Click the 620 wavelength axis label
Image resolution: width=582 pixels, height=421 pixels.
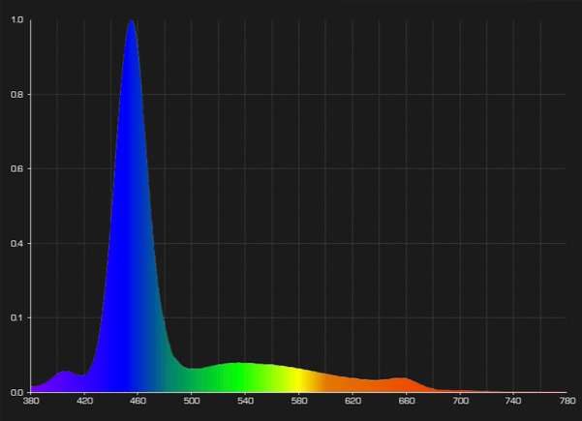click(x=352, y=401)
